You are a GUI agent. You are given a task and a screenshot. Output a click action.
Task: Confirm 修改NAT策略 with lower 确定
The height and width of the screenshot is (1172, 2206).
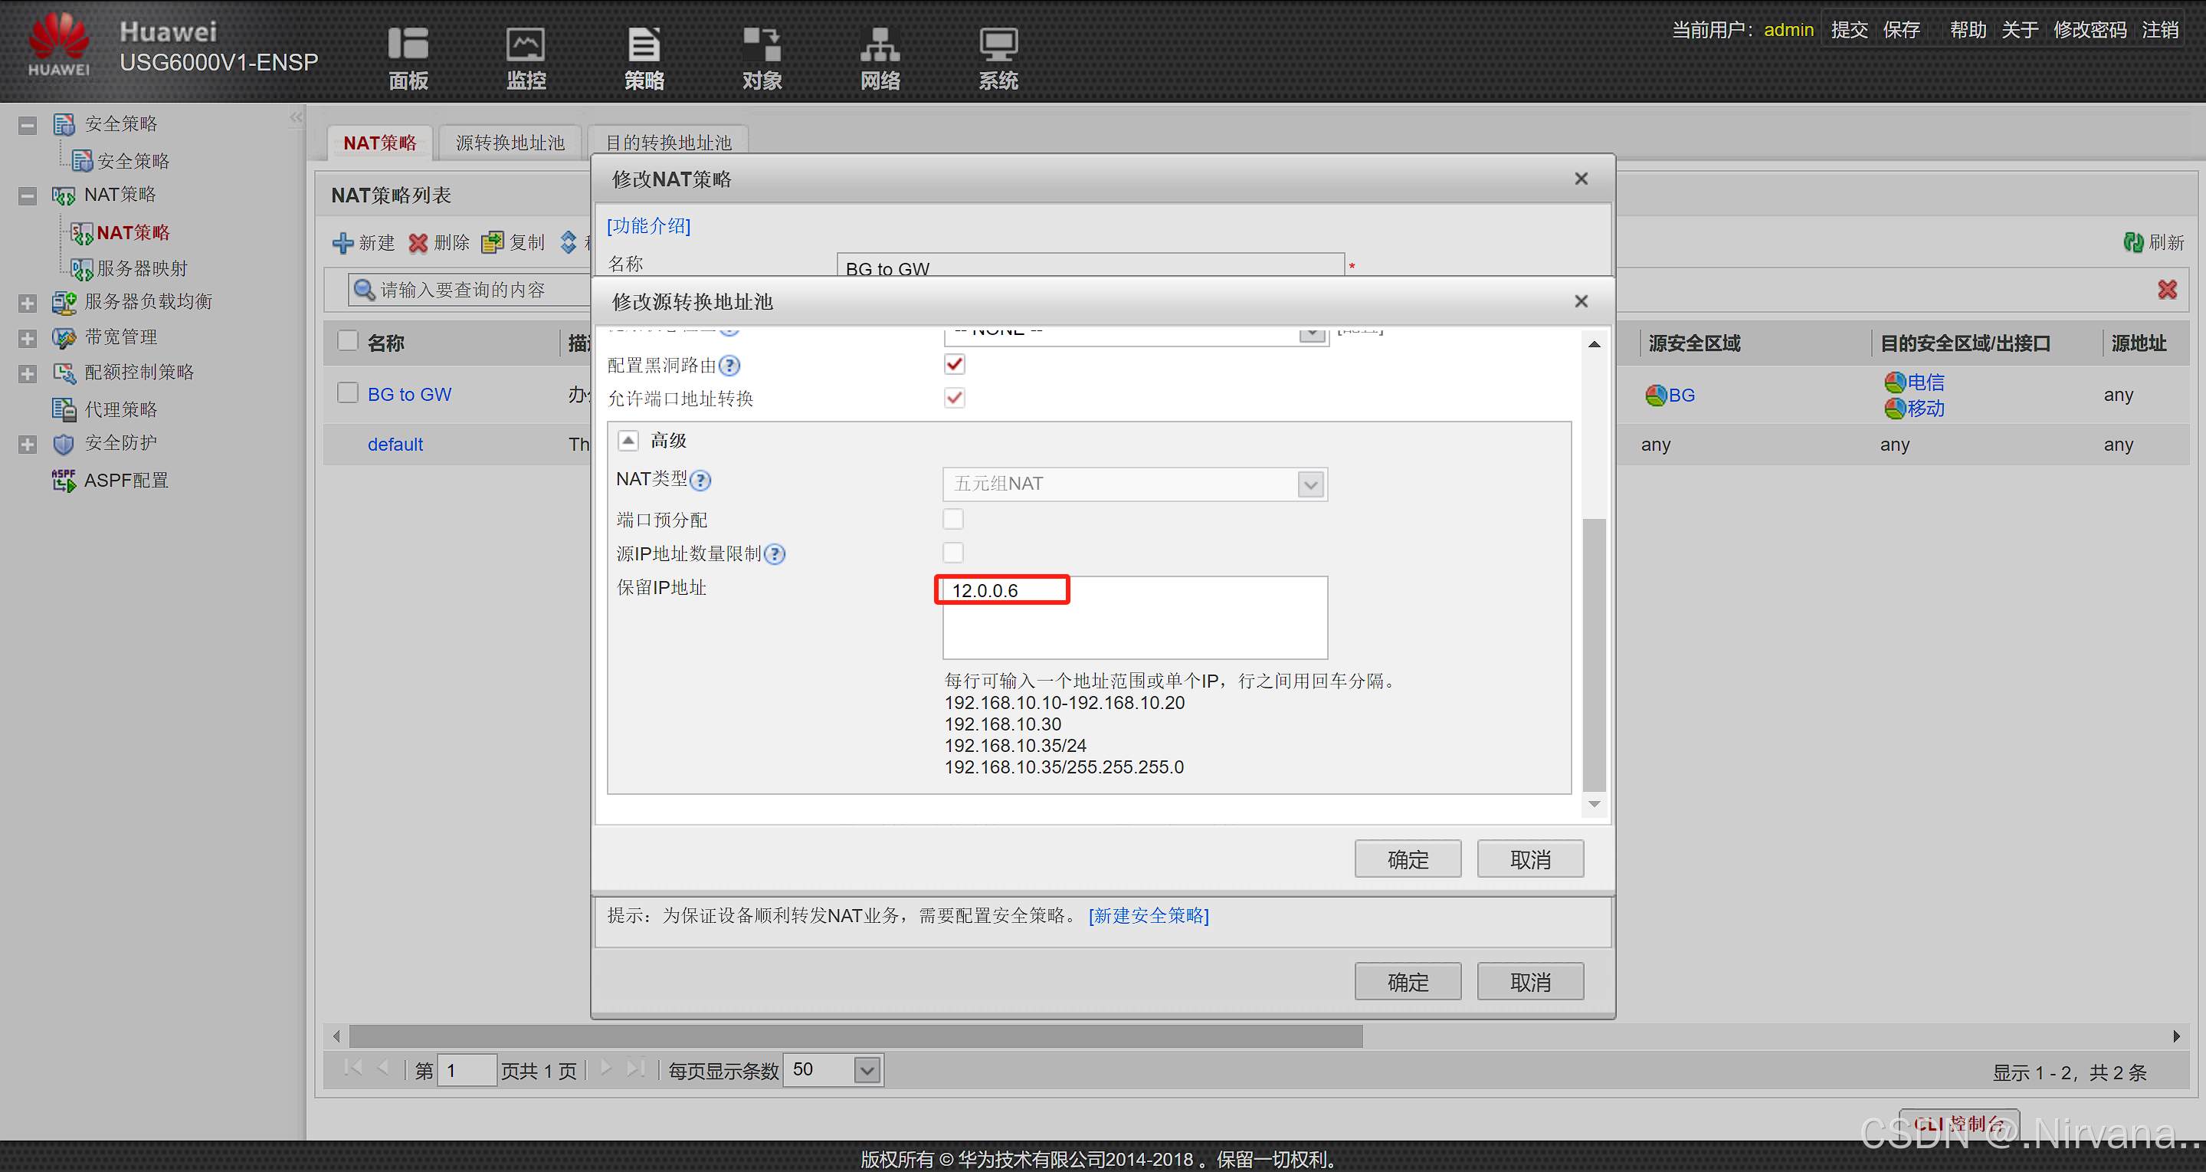tap(1407, 982)
